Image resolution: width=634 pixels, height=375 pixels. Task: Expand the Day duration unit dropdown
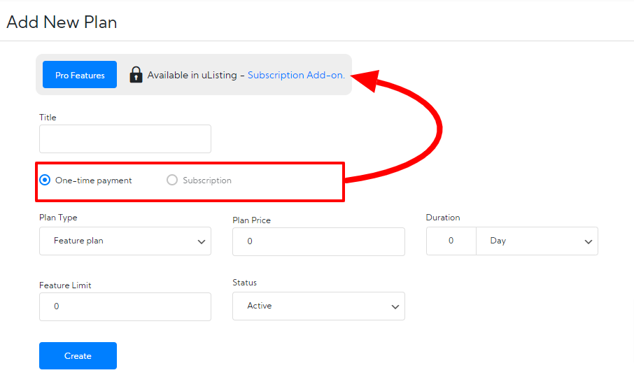click(x=537, y=241)
